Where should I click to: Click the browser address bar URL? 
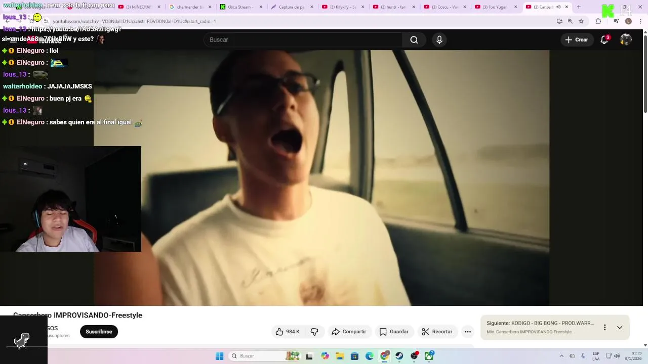pos(134,21)
